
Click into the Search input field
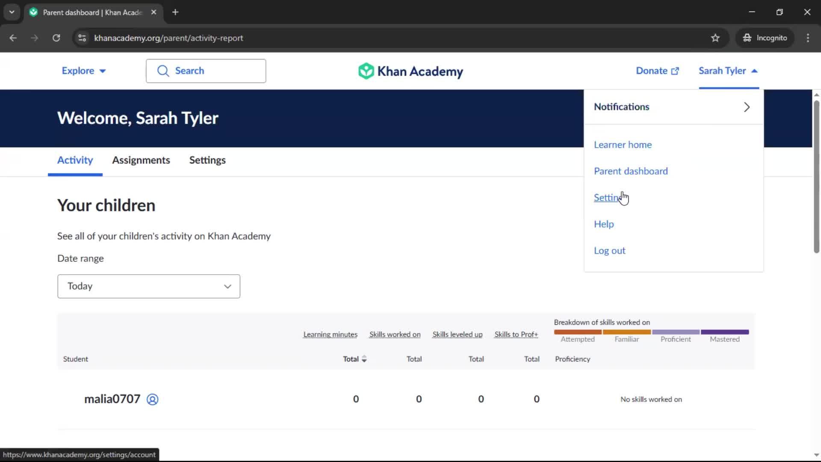(x=206, y=71)
